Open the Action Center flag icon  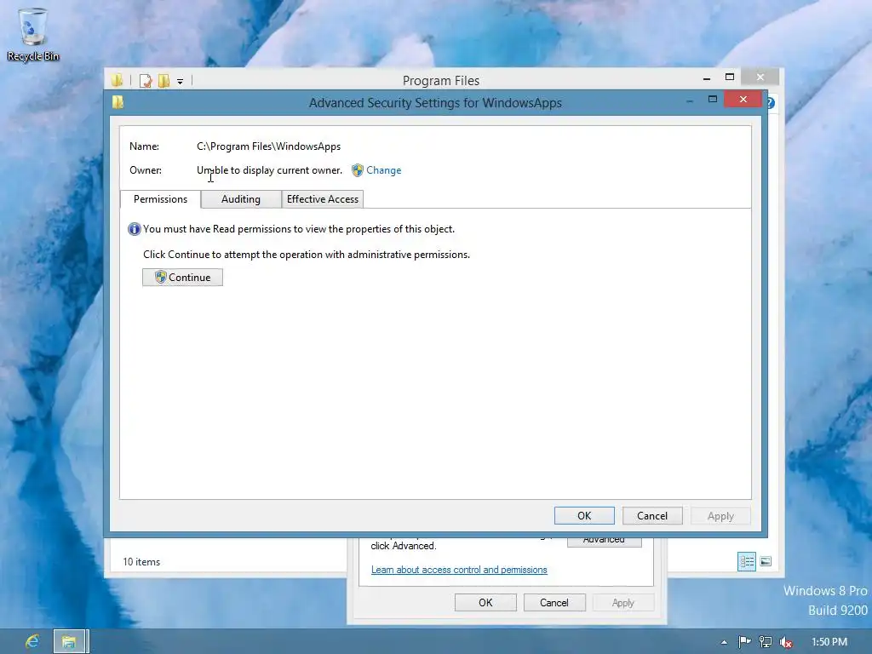pos(744,642)
